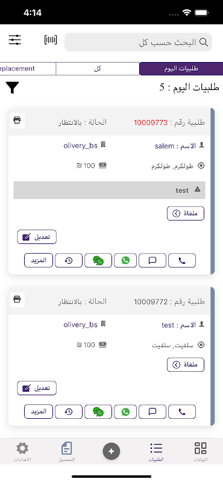This screenshot has width=223, height=482.
Task: Open the barcode scanner icon
Action: 51,40
